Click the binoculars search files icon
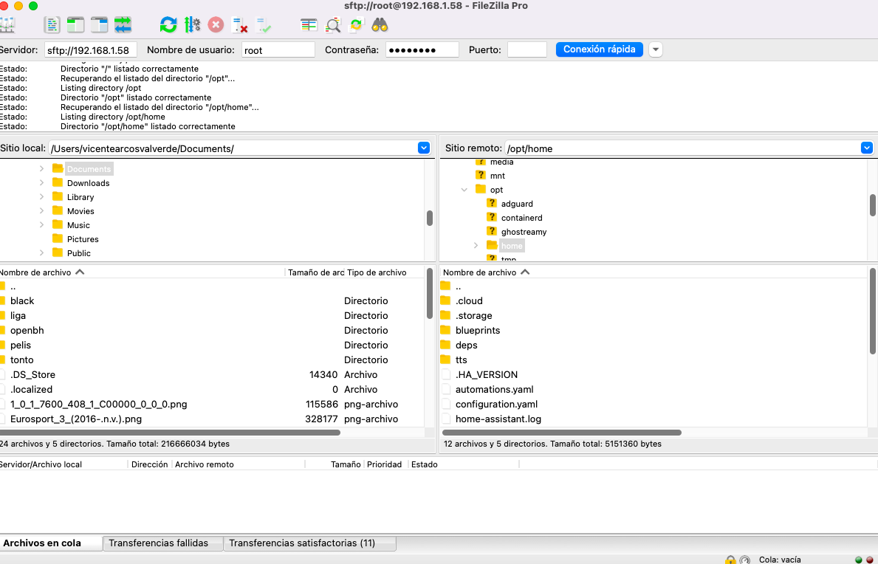 coord(380,25)
